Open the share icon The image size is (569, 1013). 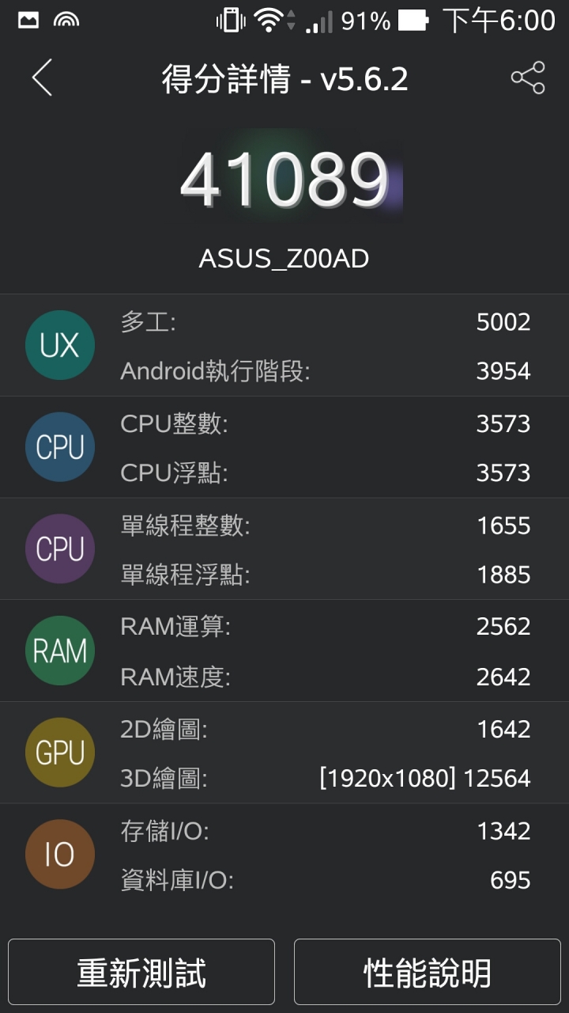click(528, 78)
